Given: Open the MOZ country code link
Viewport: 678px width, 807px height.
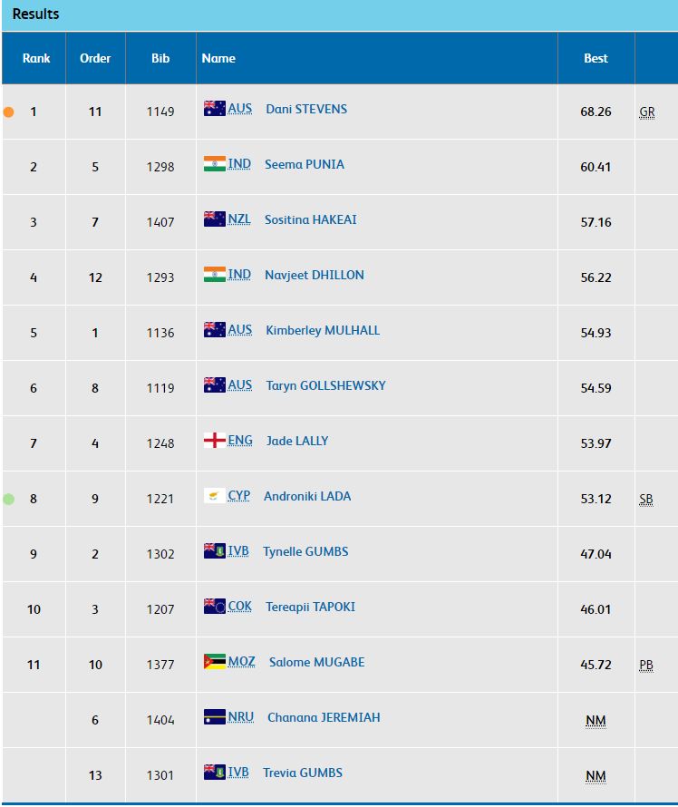Looking at the screenshot, I should coord(241,662).
